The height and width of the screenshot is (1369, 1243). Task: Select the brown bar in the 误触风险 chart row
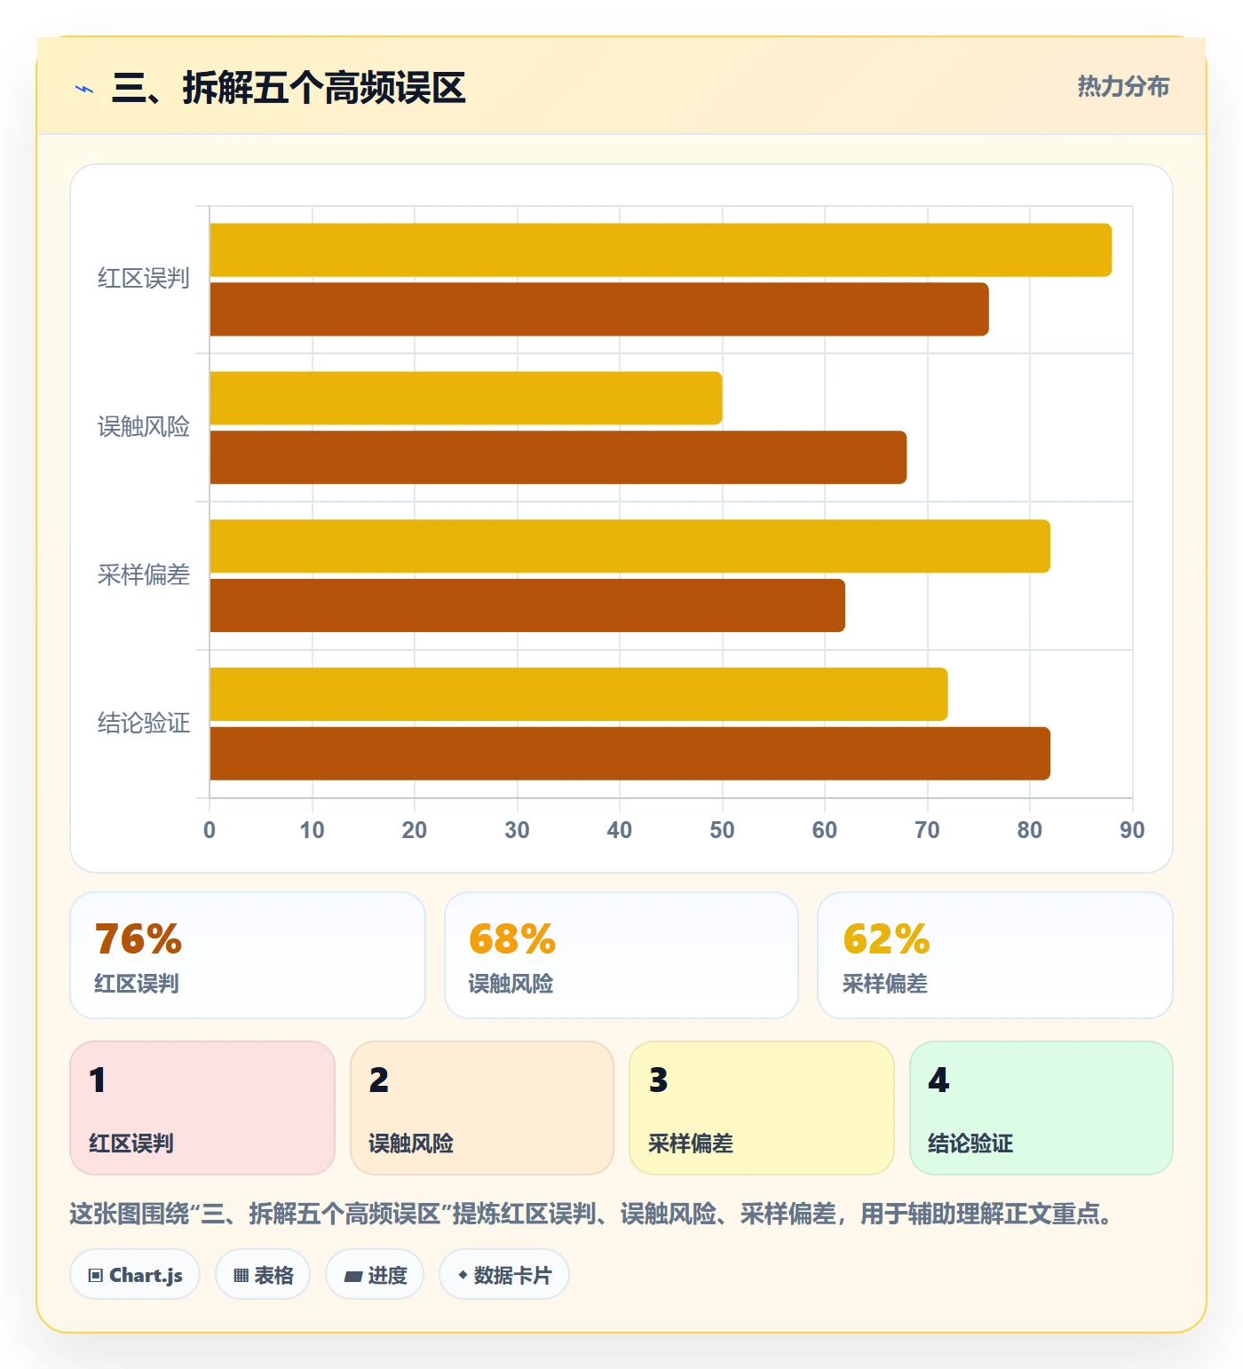(558, 457)
